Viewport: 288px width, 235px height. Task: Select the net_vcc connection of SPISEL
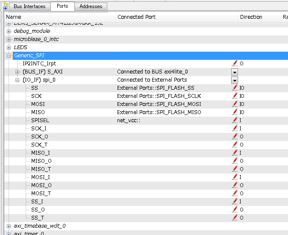coord(129,120)
